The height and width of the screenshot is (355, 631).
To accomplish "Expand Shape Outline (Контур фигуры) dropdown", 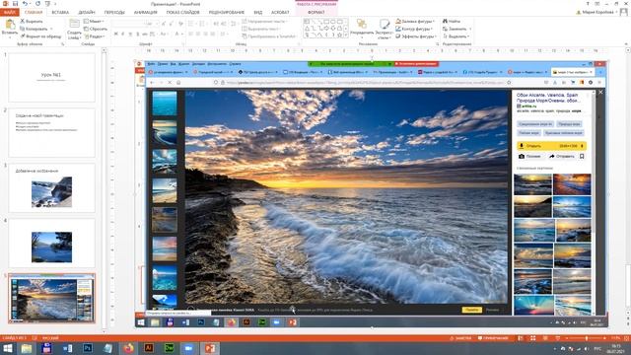I will pyautogui.click(x=414, y=29).
